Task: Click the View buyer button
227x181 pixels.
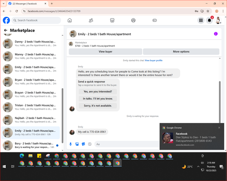Action: tap(105, 52)
